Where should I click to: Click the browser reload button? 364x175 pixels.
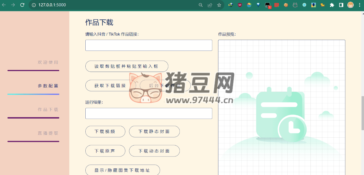click(22, 5)
